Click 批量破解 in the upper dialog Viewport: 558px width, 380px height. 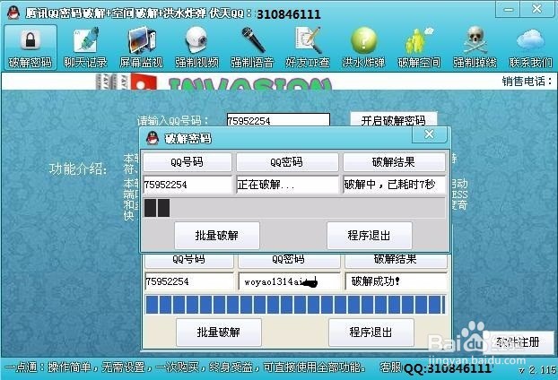pos(217,236)
